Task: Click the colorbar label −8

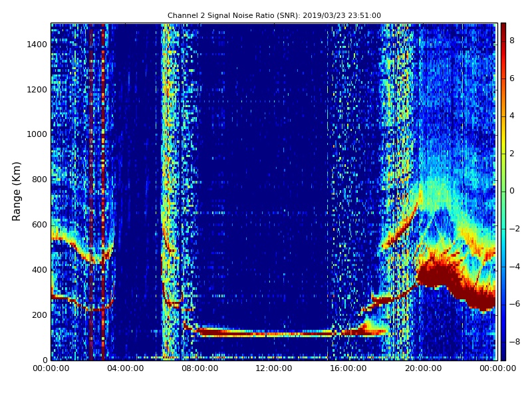Action: click(x=515, y=342)
